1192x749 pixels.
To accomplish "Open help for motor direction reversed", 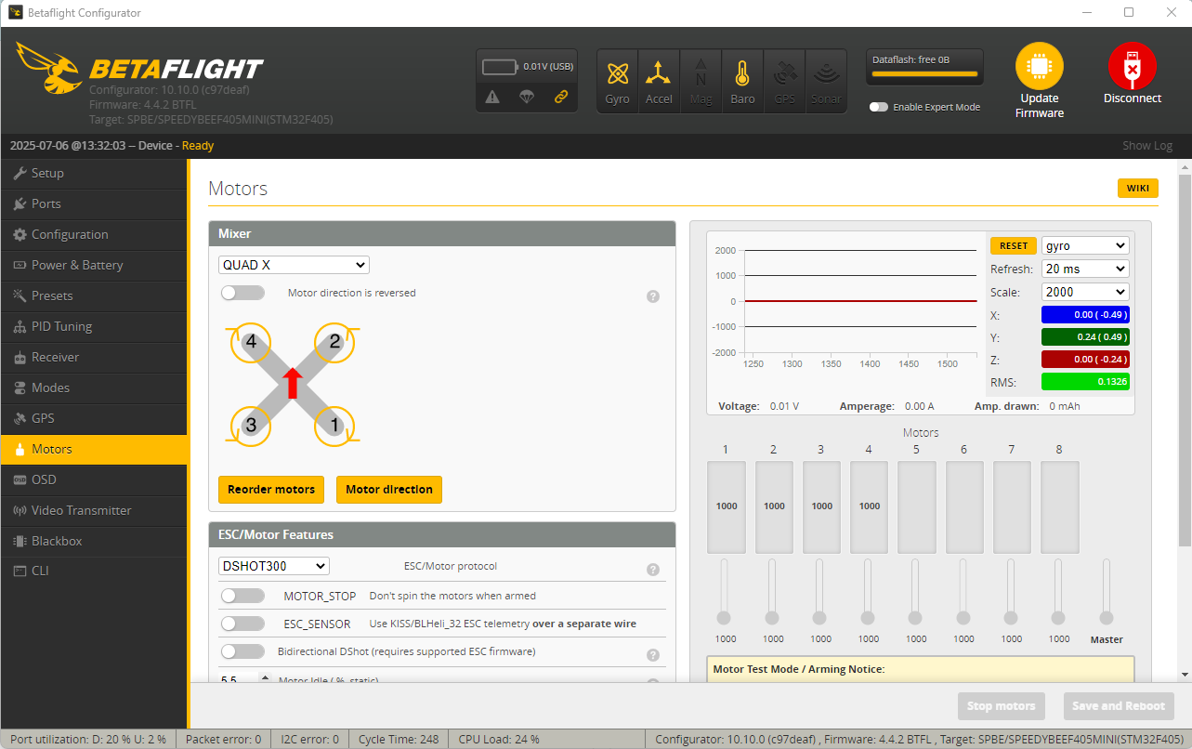I will pos(652,296).
